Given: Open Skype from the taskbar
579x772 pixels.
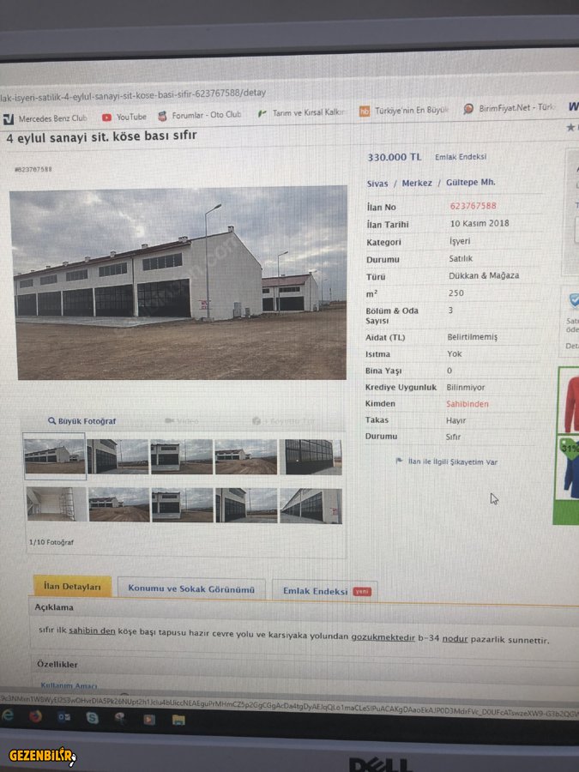Looking at the screenshot, I should coord(92,718).
